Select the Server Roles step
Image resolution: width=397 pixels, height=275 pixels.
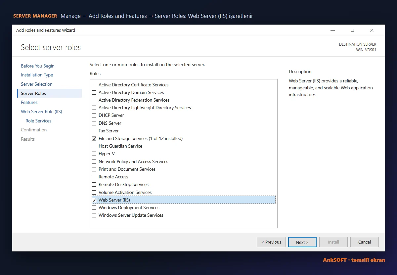pos(49,93)
